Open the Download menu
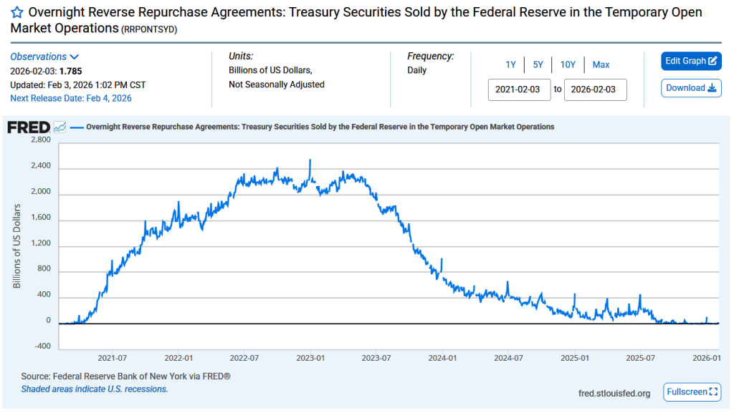 click(691, 88)
